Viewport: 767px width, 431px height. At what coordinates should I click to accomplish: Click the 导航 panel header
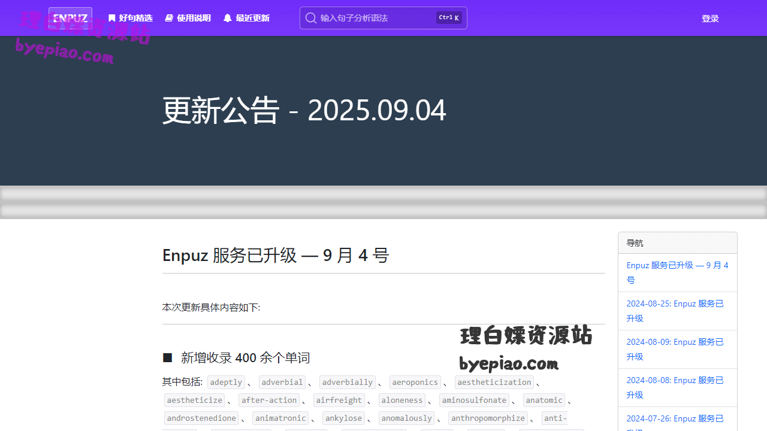click(x=678, y=243)
